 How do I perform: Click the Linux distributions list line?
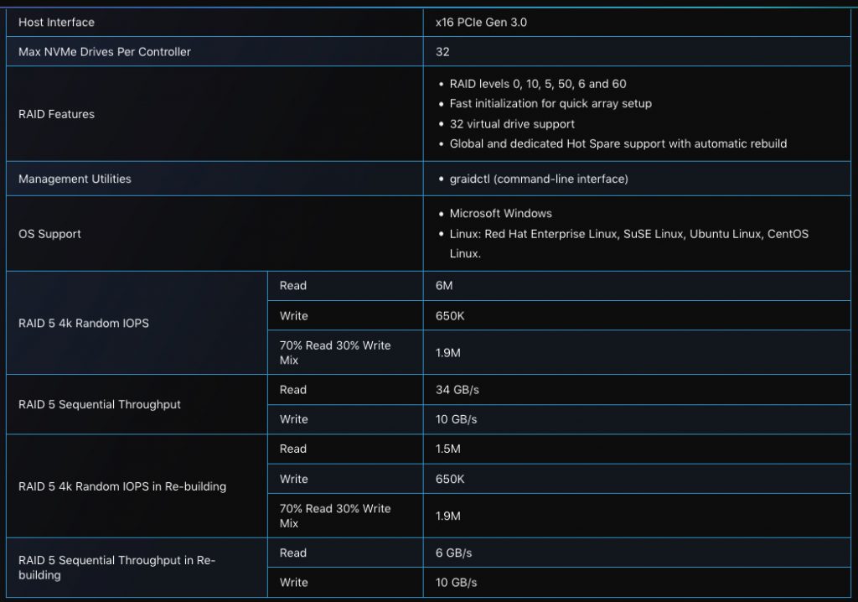[629, 244]
